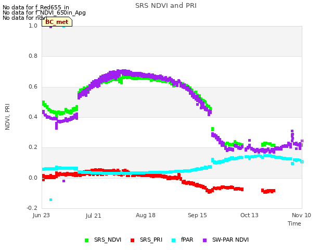Screen dimensions: 333x250
Task: Click the 0.8 y-axis tick label
Action: point(33,56)
